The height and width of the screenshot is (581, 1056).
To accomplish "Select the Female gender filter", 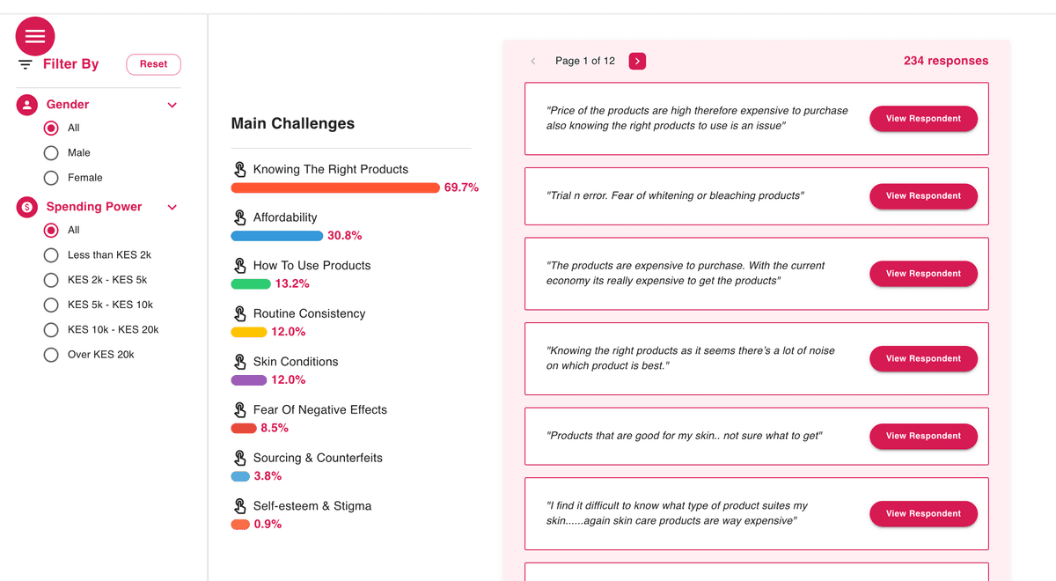I will pyautogui.click(x=51, y=178).
